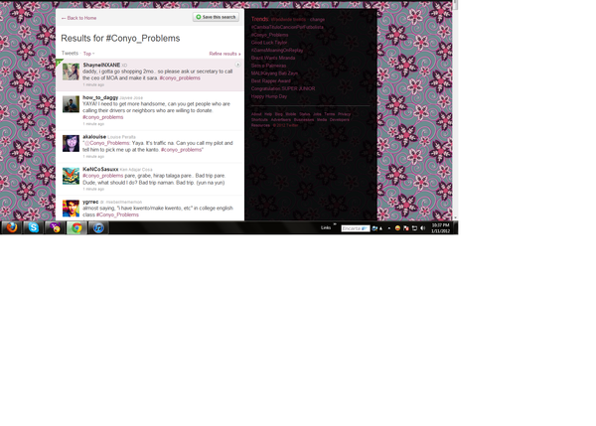Open Best Rapper Award trend
Screen dimensions: 596x426
[270, 81]
